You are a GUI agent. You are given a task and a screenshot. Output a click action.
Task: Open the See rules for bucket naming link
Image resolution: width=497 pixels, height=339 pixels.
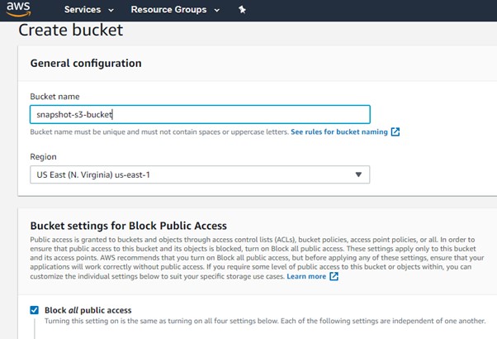[x=338, y=132]
